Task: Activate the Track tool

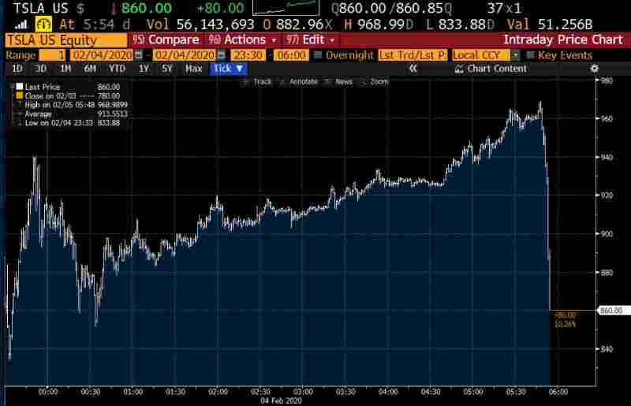Action: pos(258,82)
